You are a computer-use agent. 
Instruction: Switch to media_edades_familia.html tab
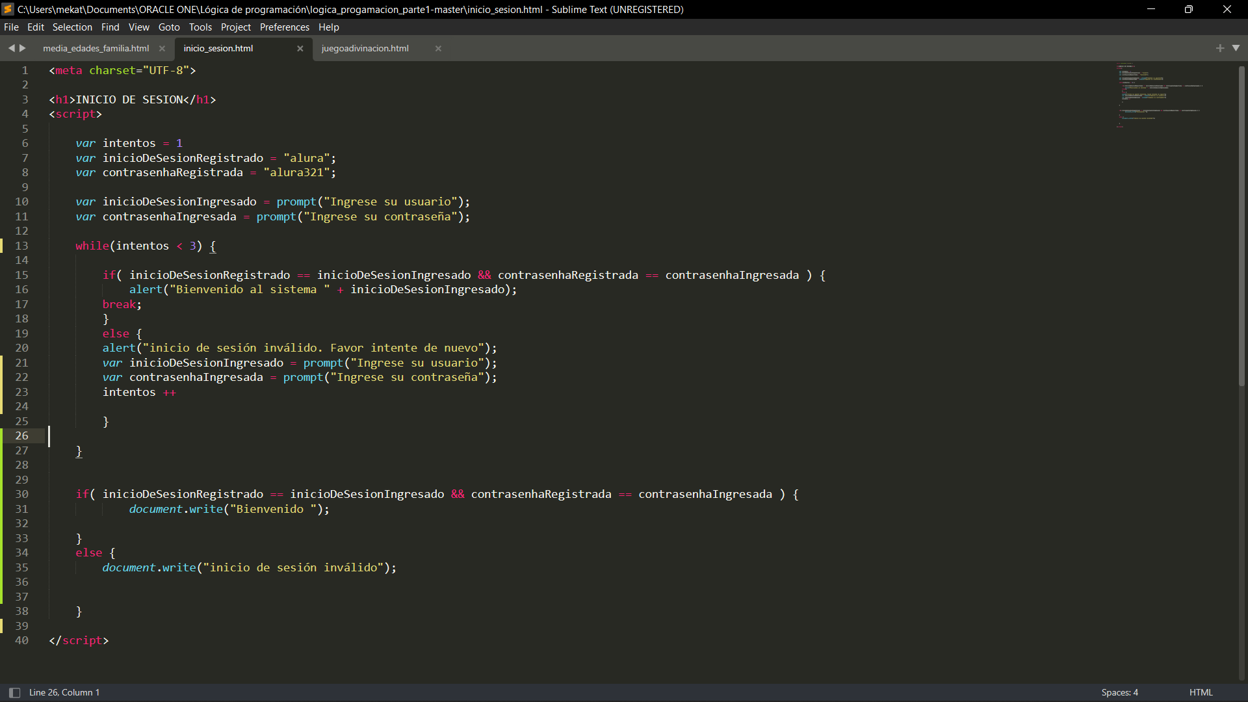[x=96, y=49]
